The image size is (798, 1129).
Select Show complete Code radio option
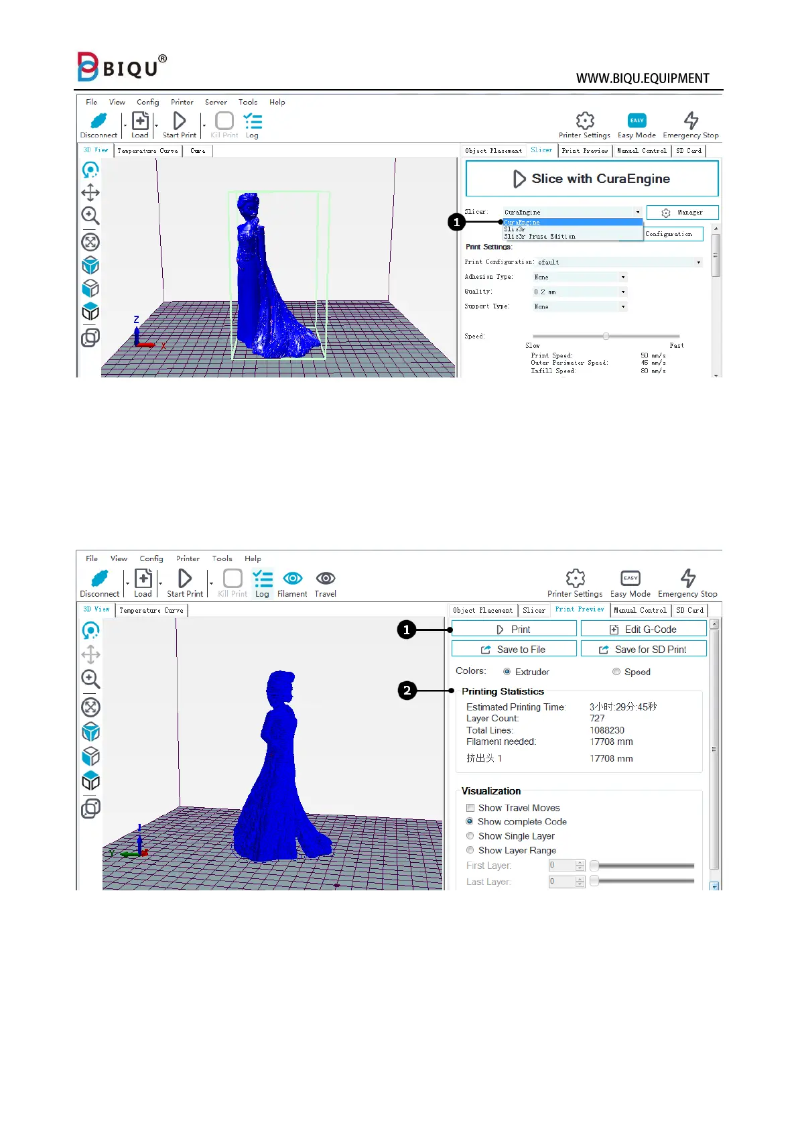(470, 821)
